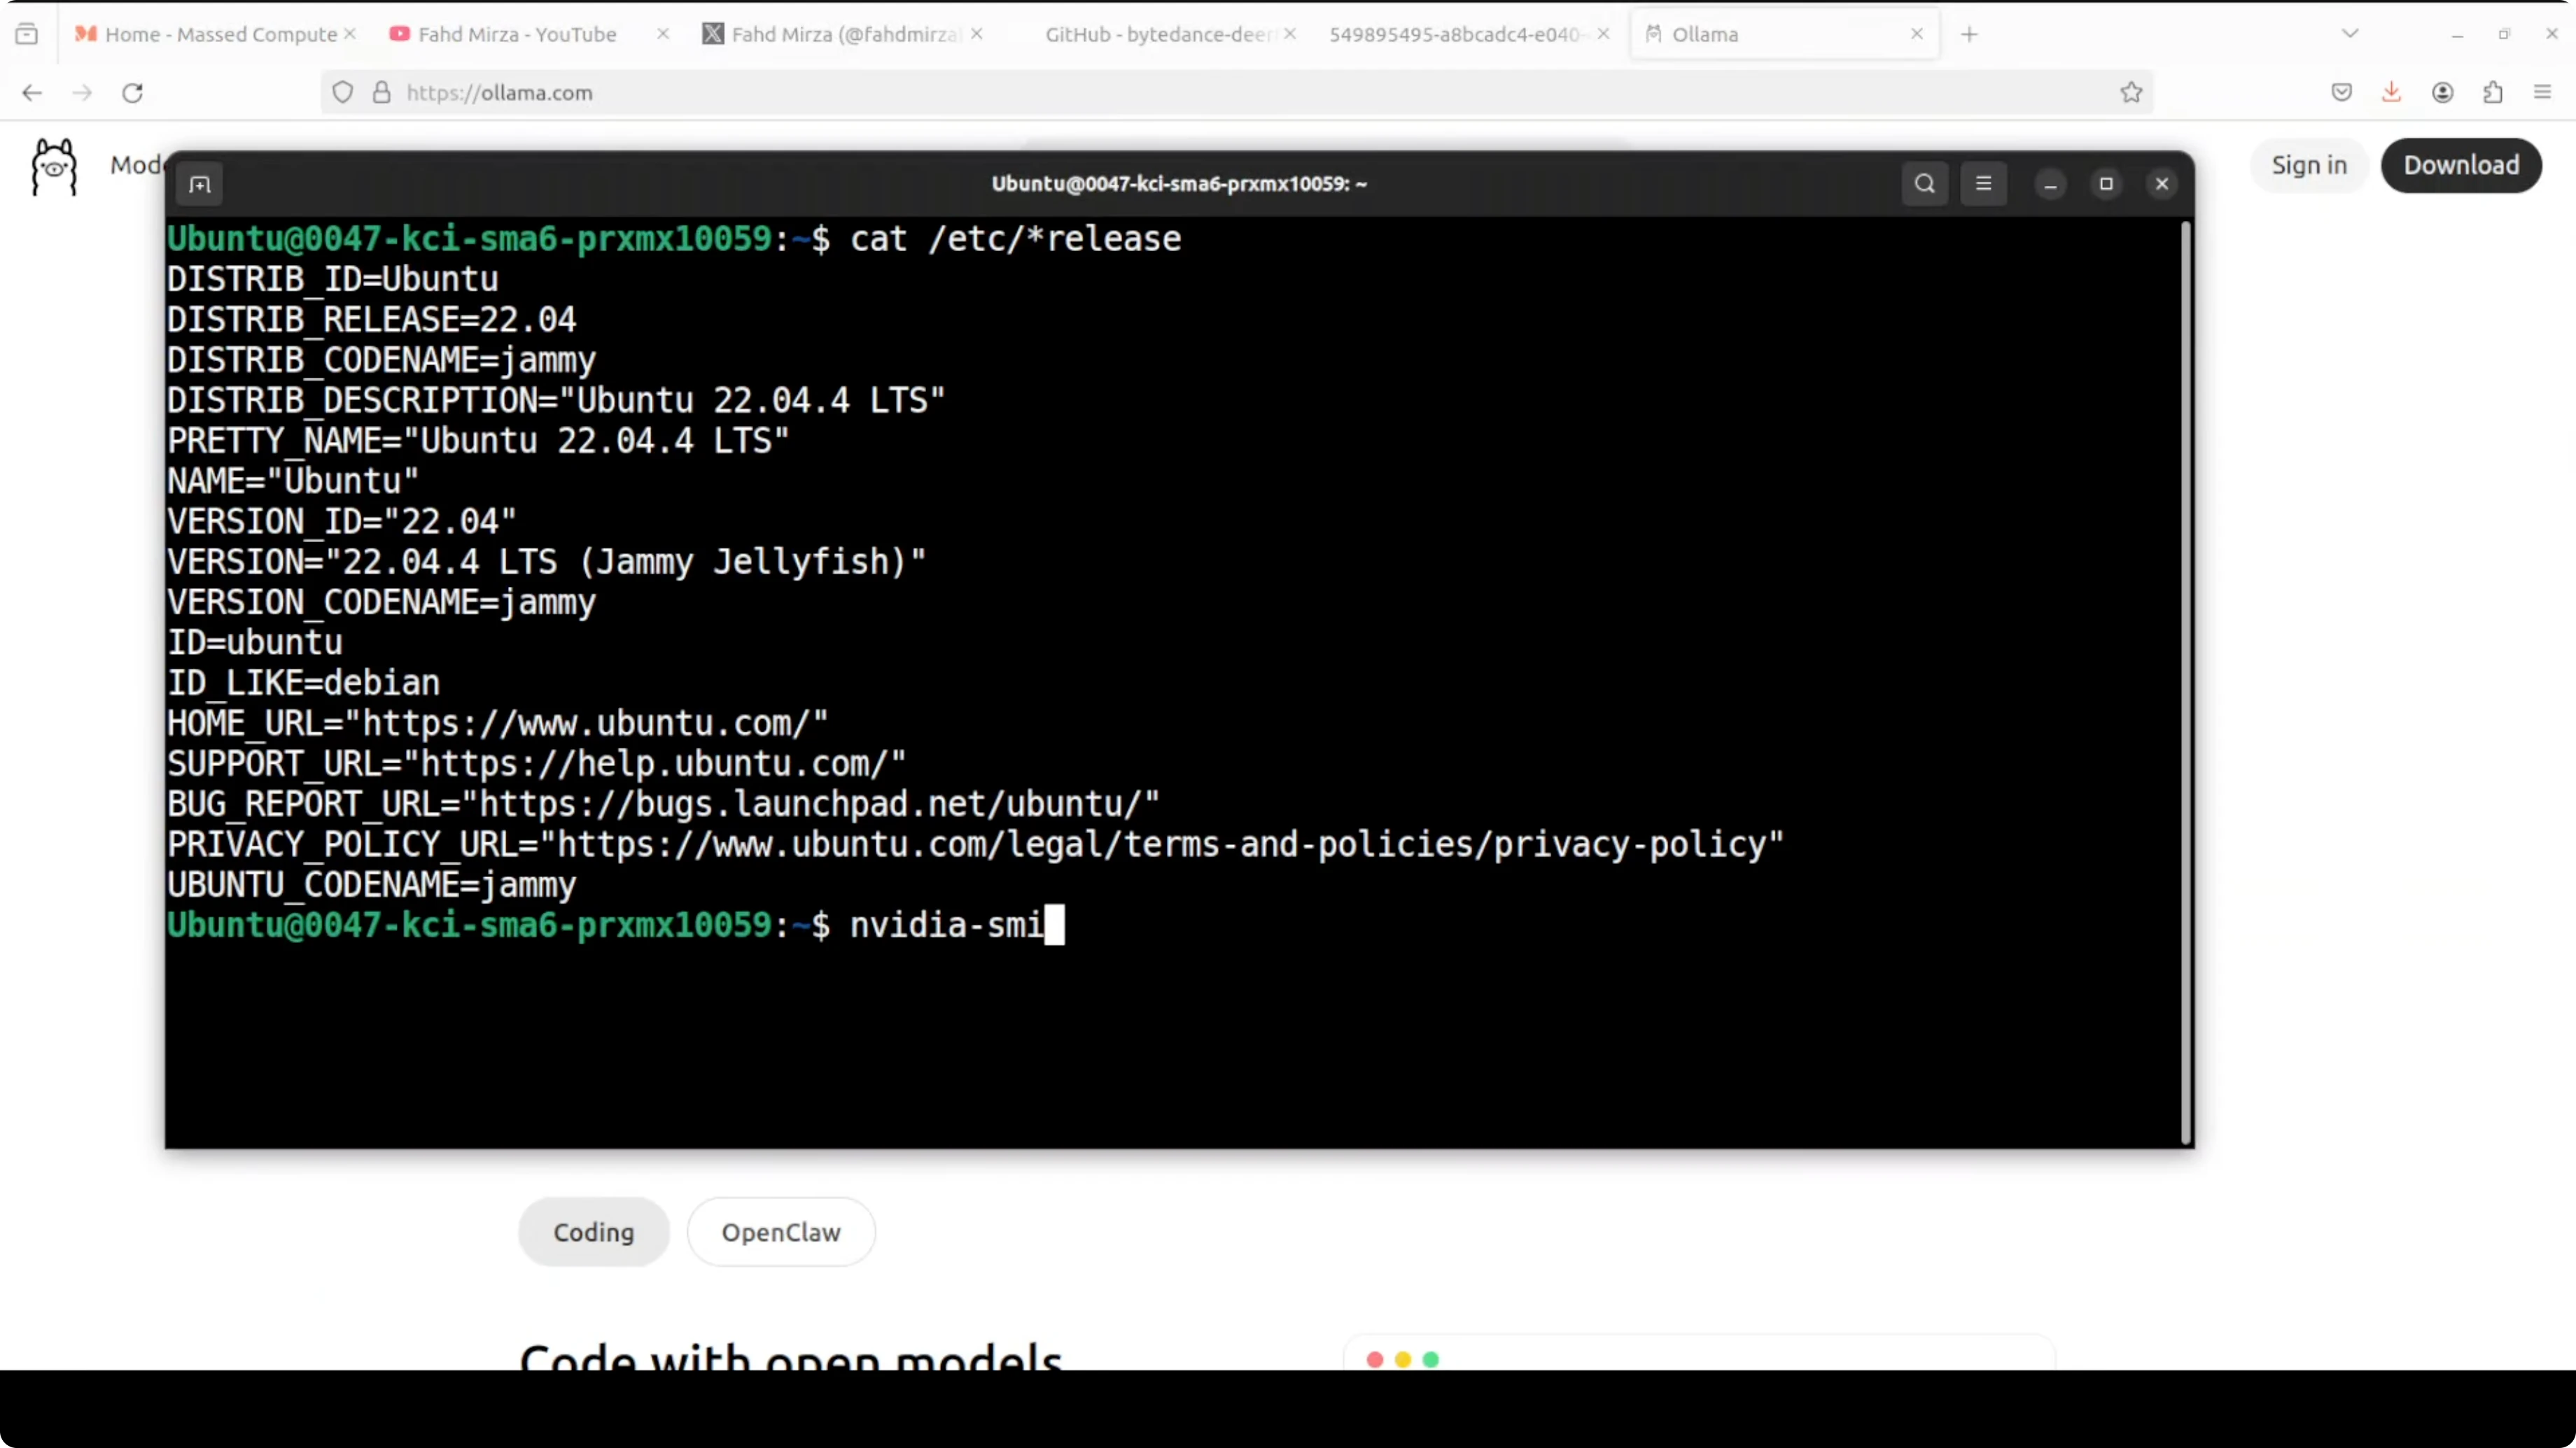This screenshot has height=1448, width=2576.
Task: Click the terminal new tab icon
Action: tap(200, 185)
